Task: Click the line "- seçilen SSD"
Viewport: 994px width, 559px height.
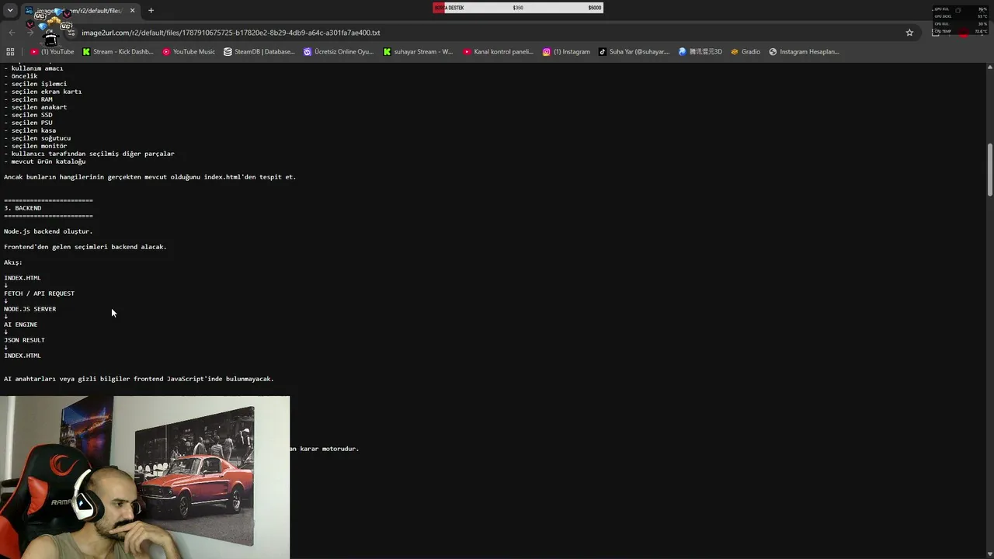Action: (x=28, y=115)
